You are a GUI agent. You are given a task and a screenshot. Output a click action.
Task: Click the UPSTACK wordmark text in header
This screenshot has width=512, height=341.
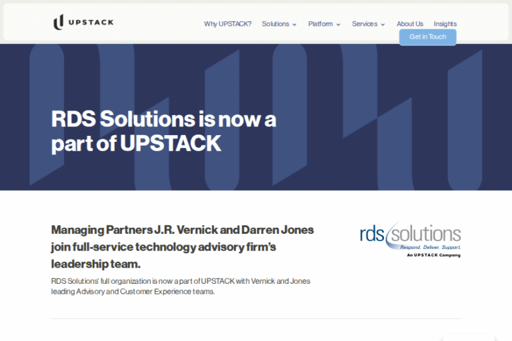click(91, 22)
